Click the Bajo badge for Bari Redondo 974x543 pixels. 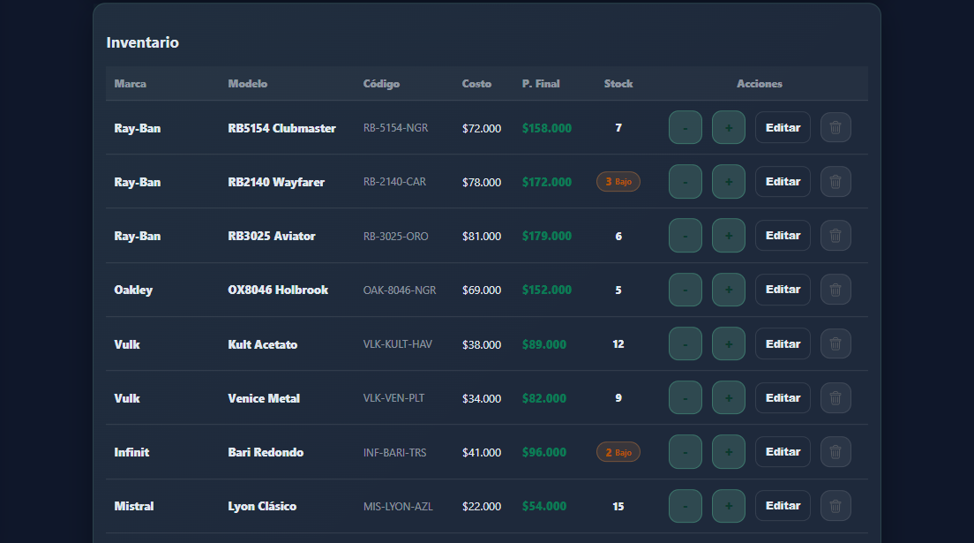point(618,452)
